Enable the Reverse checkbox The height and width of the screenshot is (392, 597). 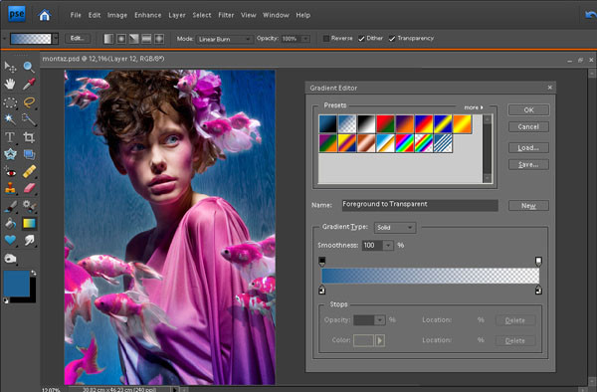pyautogui.click(x=326, y=39)
